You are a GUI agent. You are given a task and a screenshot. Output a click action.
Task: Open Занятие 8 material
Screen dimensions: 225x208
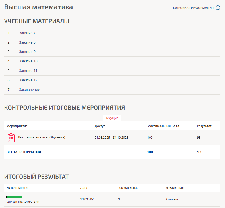27,42
